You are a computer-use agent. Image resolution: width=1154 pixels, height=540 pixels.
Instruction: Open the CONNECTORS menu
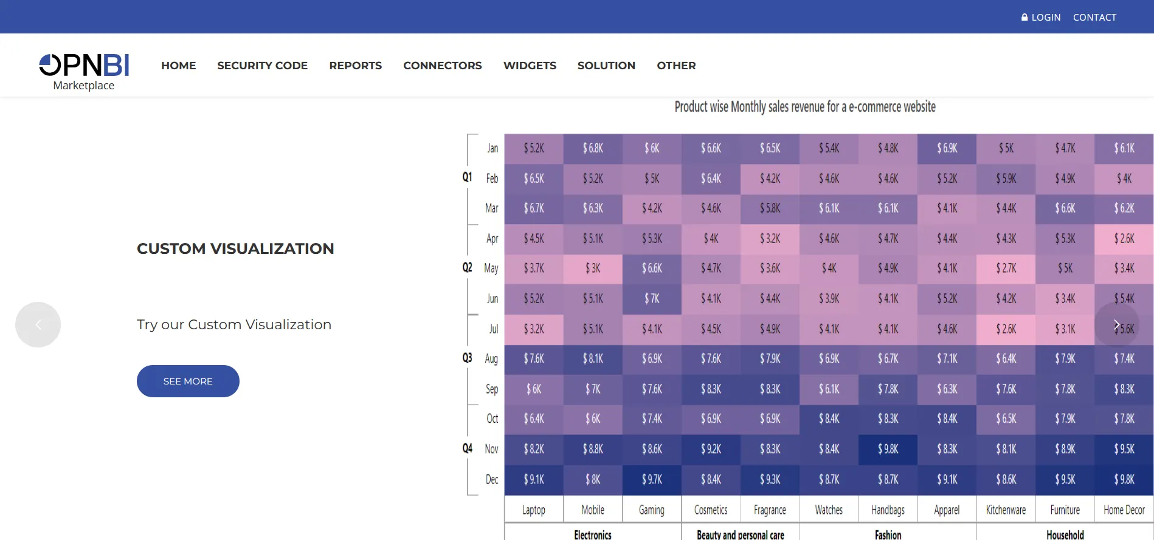tap(443, 66)
